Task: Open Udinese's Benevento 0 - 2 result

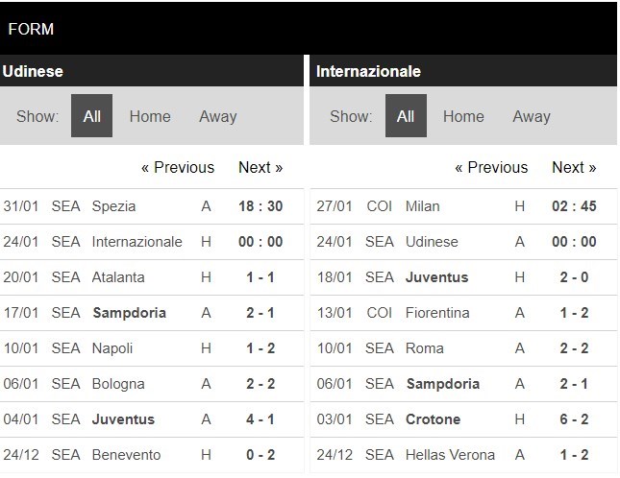Action: (261, 455)
